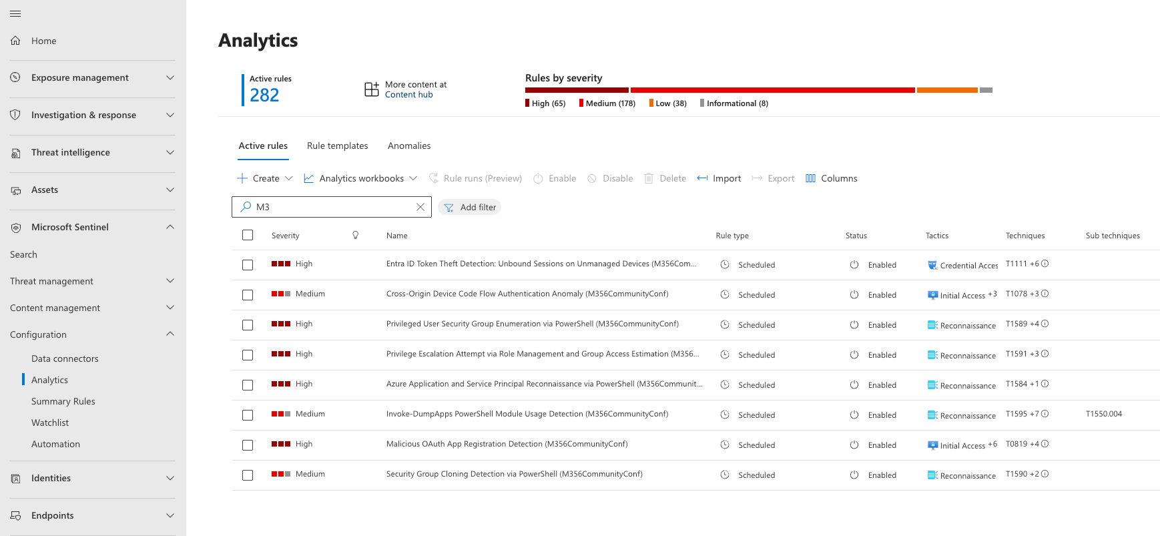Screen dimensions: 1160x536
Task: Click Initial Access icon in Cross-Origin row
Action: (x=932, y=295)
